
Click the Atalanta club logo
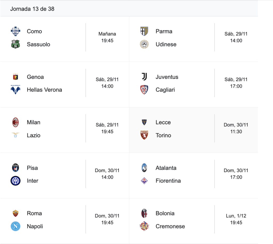[144, 168]
